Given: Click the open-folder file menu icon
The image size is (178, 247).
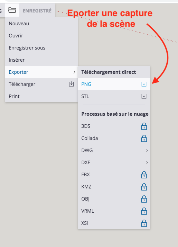Looking at the screenshot, I should [x=12, y=10].
